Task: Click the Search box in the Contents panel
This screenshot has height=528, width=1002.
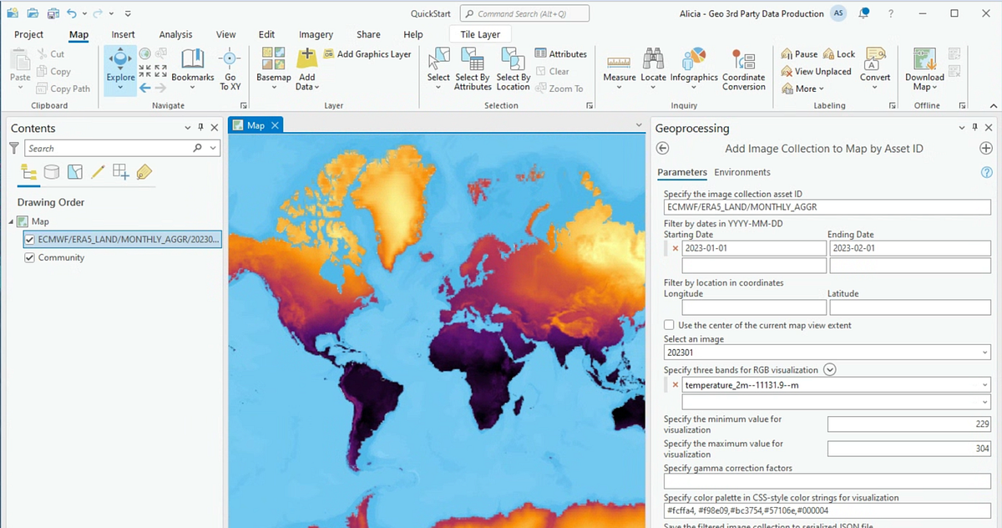Action: pyautogui.click(x=109, y=148)
